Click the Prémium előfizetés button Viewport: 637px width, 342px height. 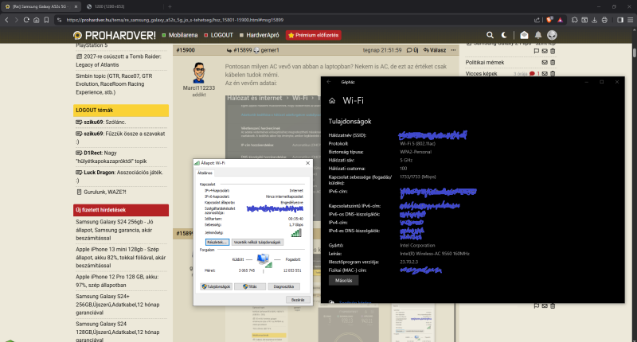(x=313, y=35)
